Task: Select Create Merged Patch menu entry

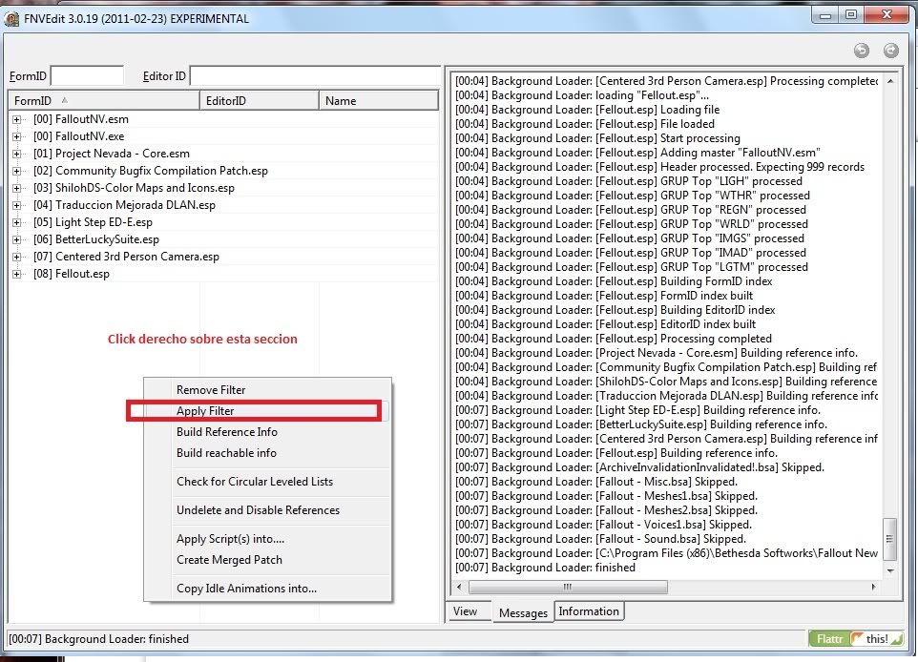Action: coord(267,560)
